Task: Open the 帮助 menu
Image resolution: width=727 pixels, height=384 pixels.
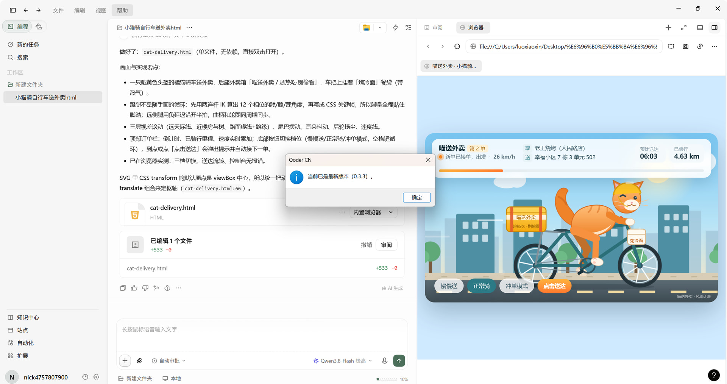Action: click(122, 10)
